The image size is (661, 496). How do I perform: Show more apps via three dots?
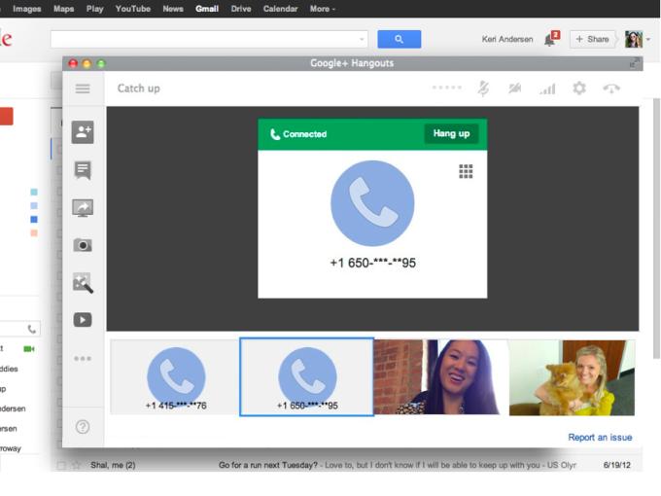pyautogui.click(x=83, y=359)
